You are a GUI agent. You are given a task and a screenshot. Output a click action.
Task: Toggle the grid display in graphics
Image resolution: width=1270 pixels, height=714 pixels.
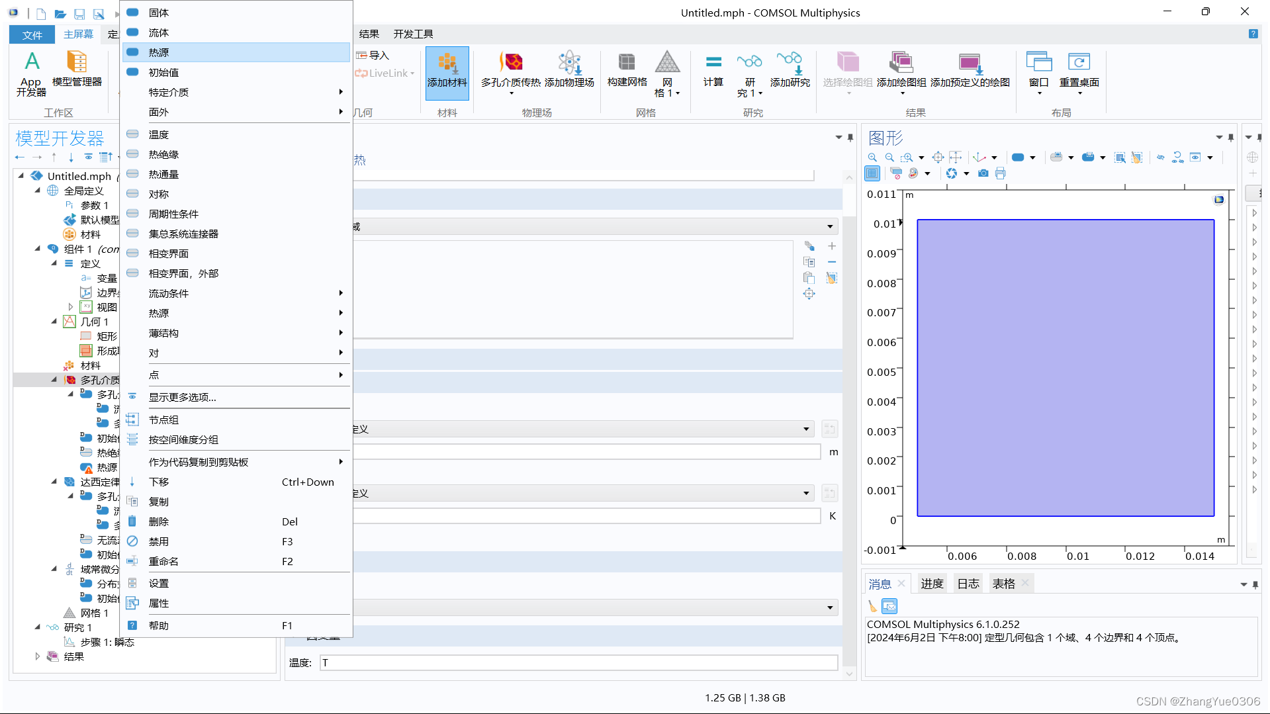(x=872, y=173)
